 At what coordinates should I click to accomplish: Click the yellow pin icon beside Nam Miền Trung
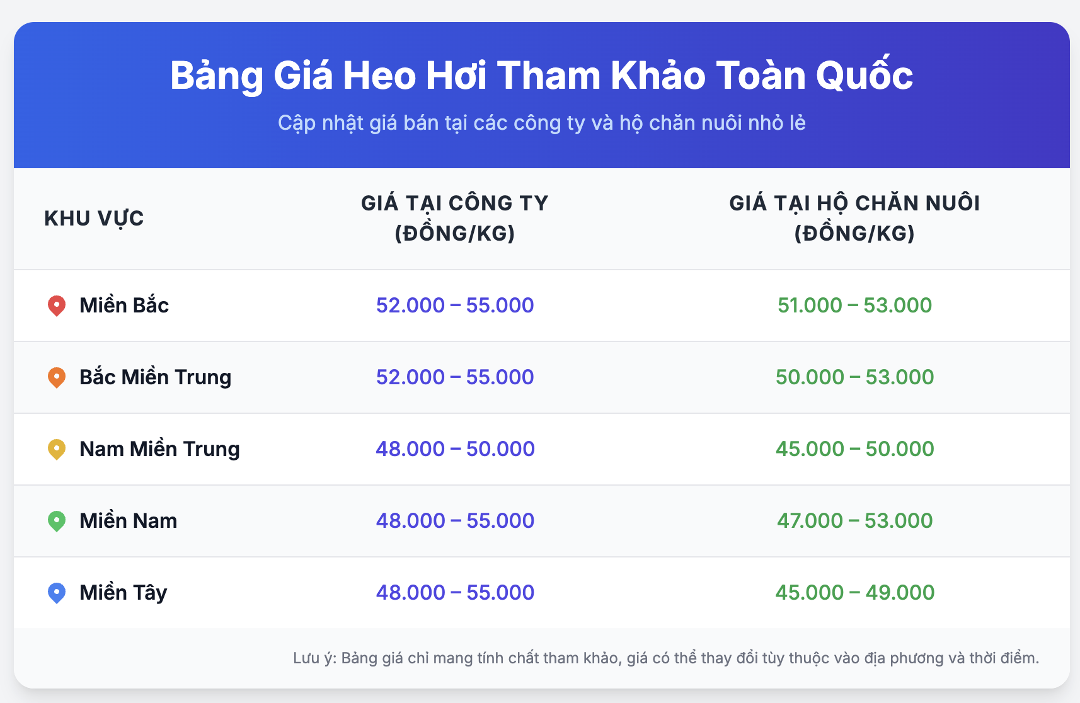(57, 449)
